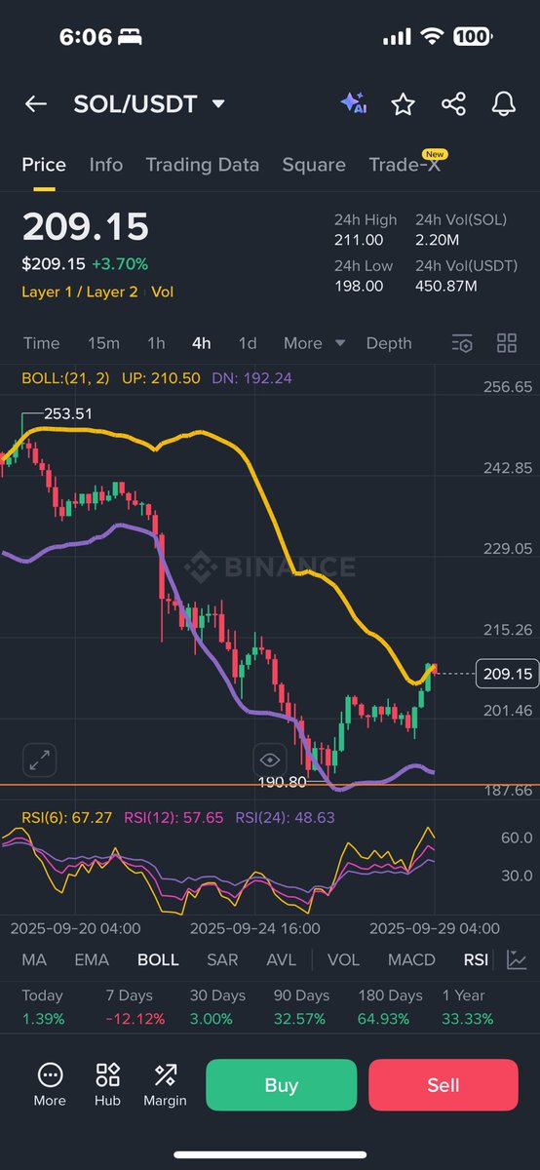The height and width of the screenshot is (1170, 540).
Task: Open the Trading Data tab
Action: pyautogui.click(x=203, y=165)
